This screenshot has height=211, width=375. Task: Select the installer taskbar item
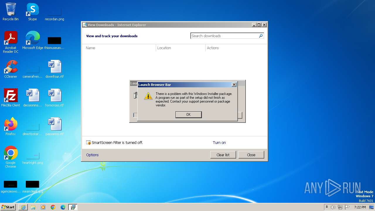73,207
